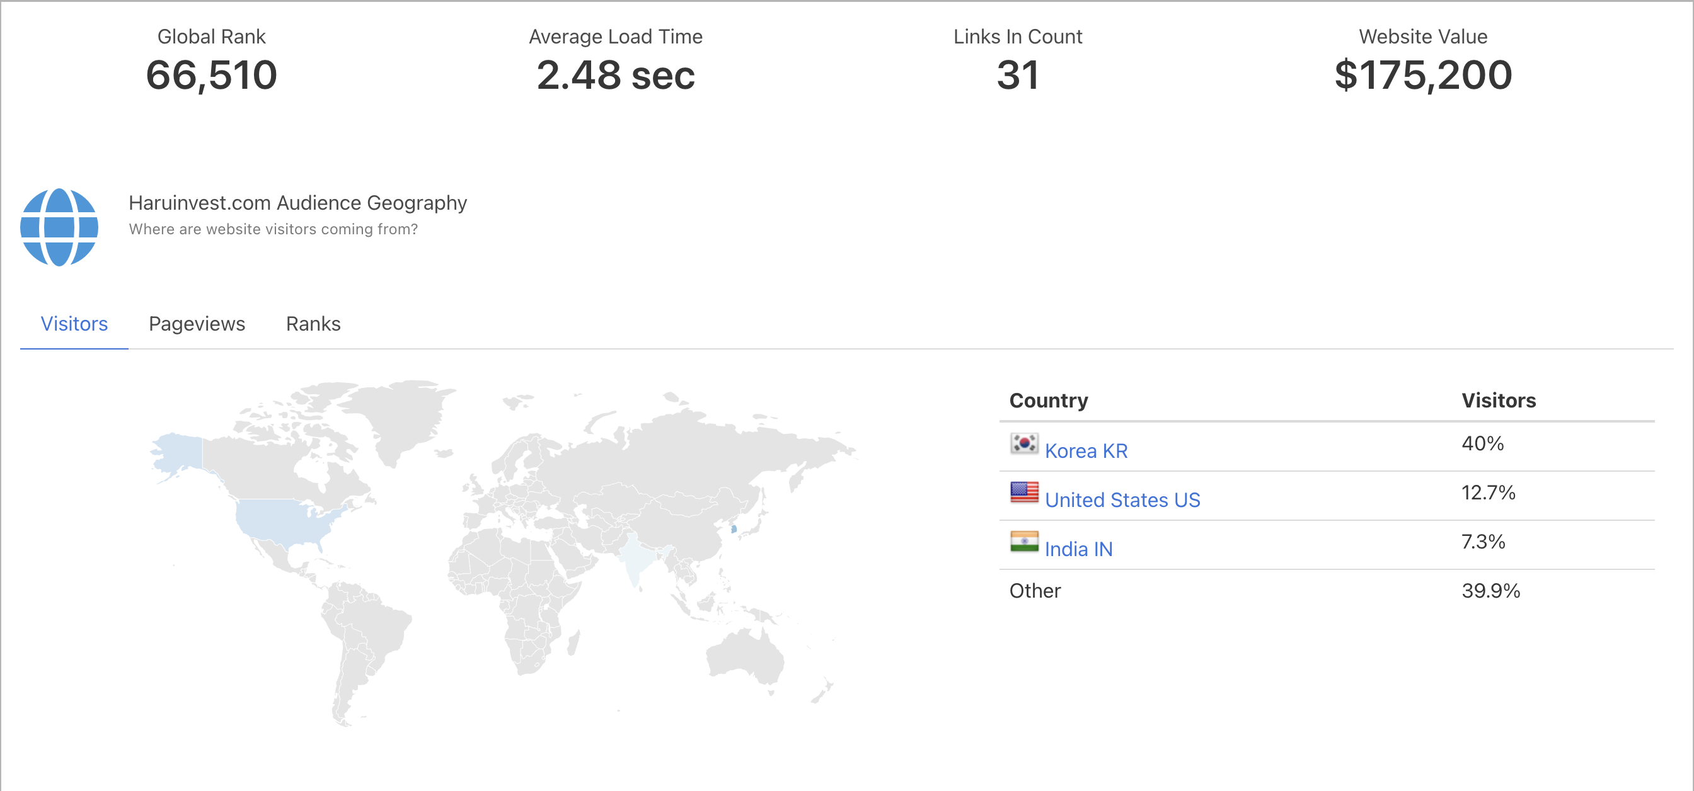Click the India flag icon
Screen dimensions: 1694x791
pyautogui.click(x=1024, y=542)
